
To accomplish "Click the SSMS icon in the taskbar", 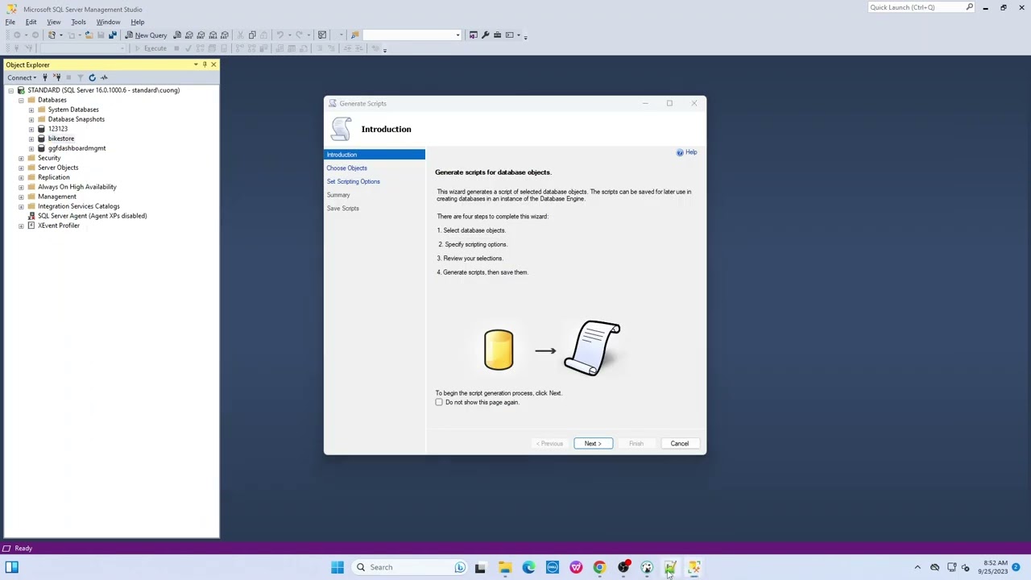I will coord(694,567).
